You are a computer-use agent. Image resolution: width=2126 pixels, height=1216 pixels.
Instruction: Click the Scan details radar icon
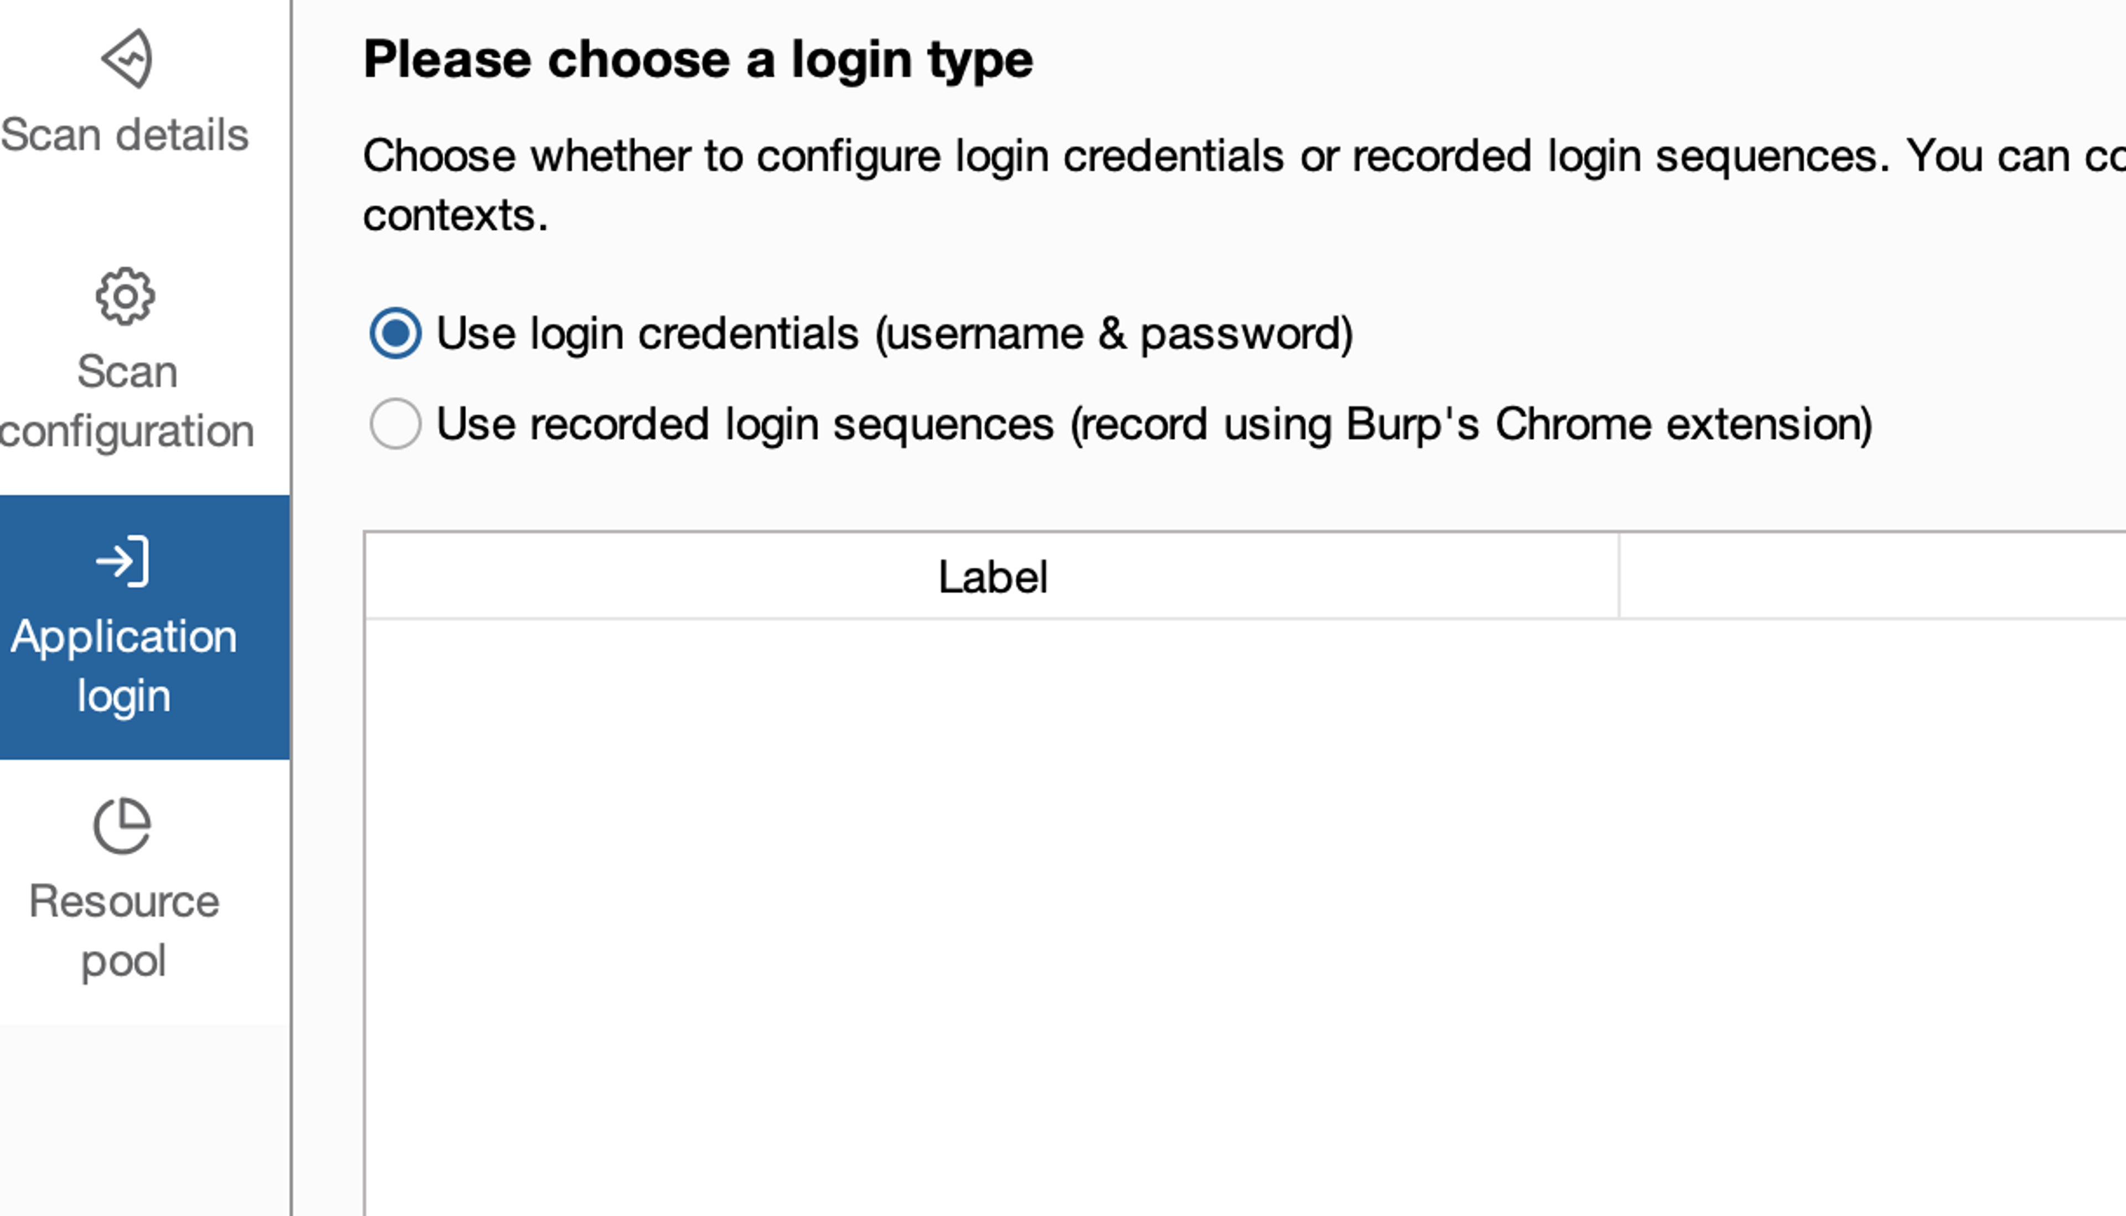(126, 59)
